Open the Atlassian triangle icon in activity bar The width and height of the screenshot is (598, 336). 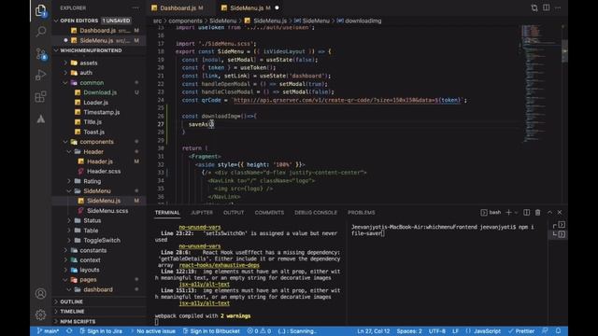click(x=40, y=119)
